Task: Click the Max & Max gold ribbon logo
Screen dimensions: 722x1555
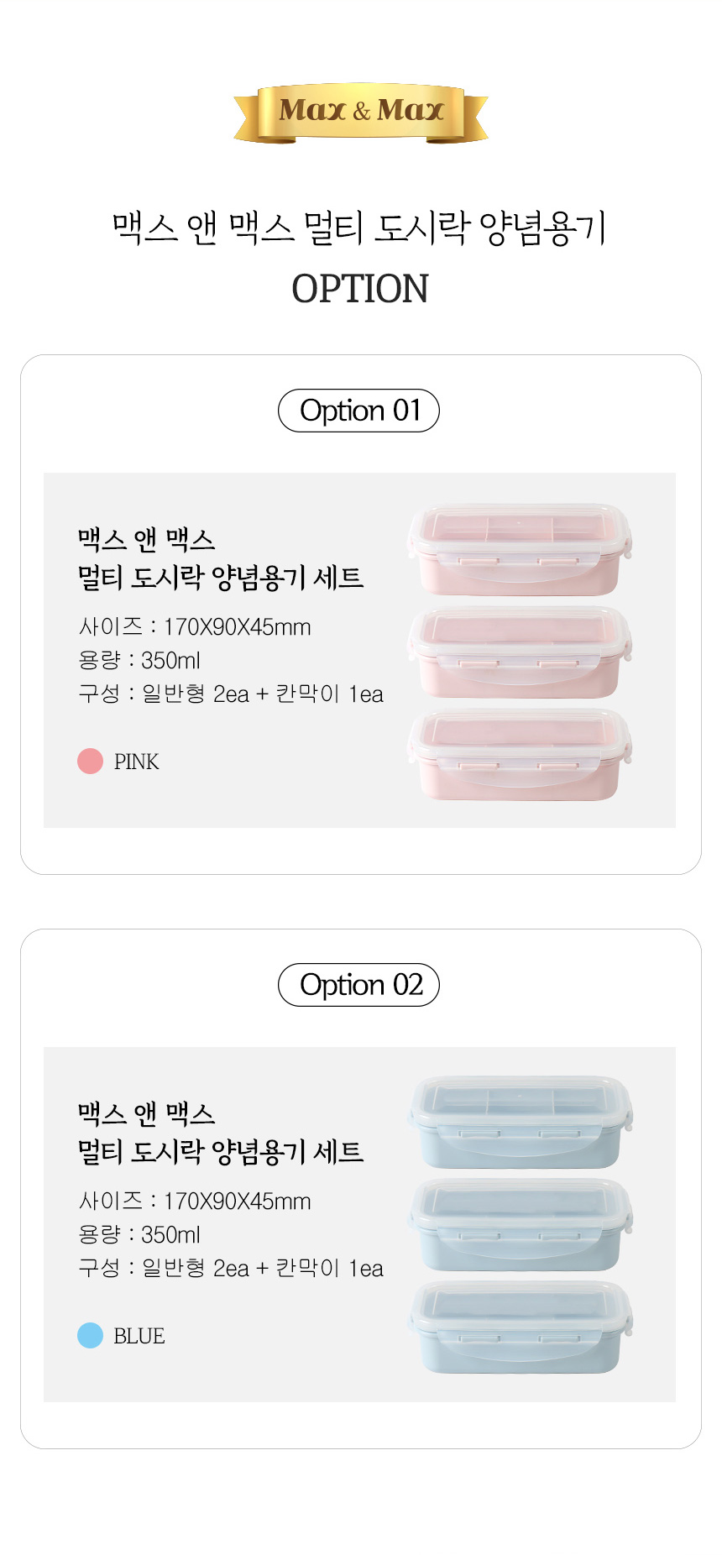Action: (x=361, y=113)
